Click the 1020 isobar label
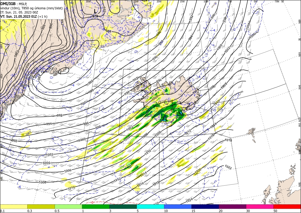The width and height of the screenshot is (301, 213). 198,170
